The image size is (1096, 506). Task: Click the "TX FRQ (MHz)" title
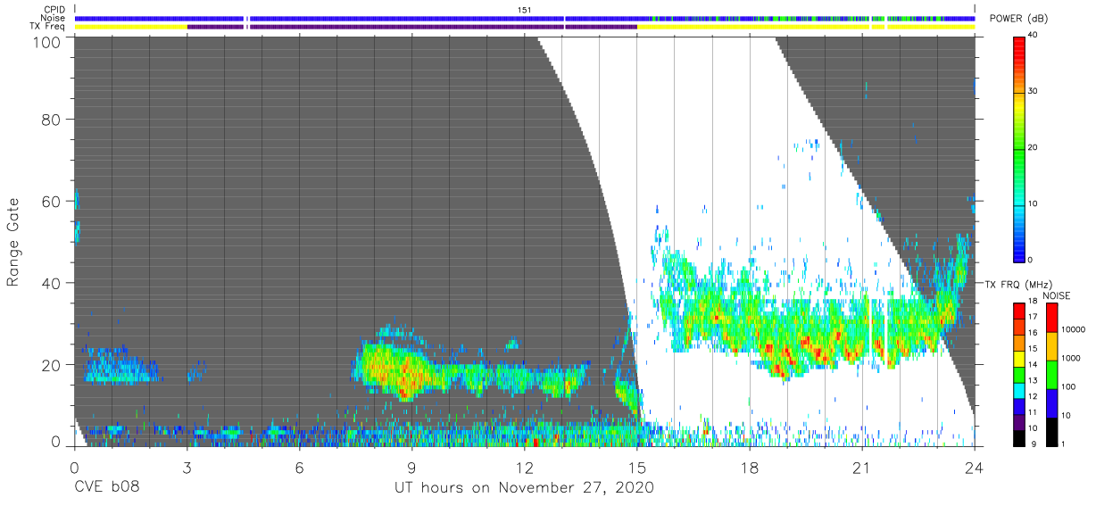pyautogui.click(x=1018, y=284)
